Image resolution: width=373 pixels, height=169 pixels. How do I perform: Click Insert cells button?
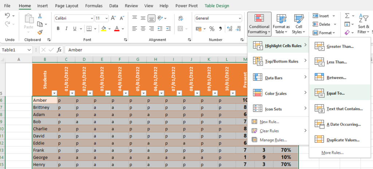pyautogui.click(x=321, y=16)
